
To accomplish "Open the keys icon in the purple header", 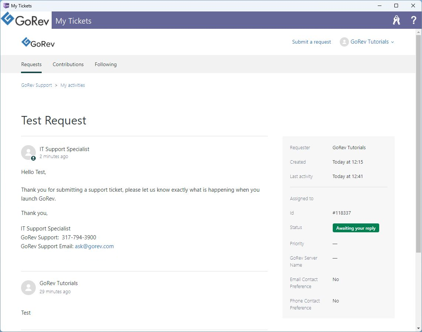I will 396,20.
